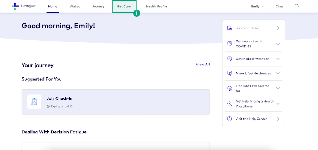Click the Make Lifestyle changes icon
The width and height of the screenshot is (318, 150).
[x=230, y=73]
